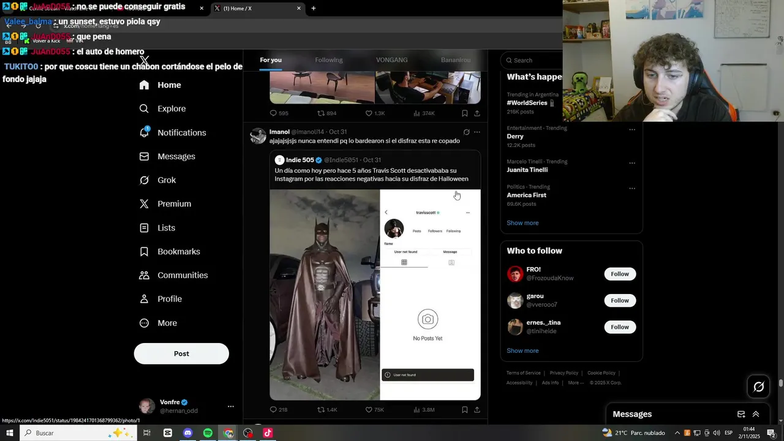Viewport: 784px width, 441px height.
Task: Open the volume control in the tray
Action: (717, 433)
